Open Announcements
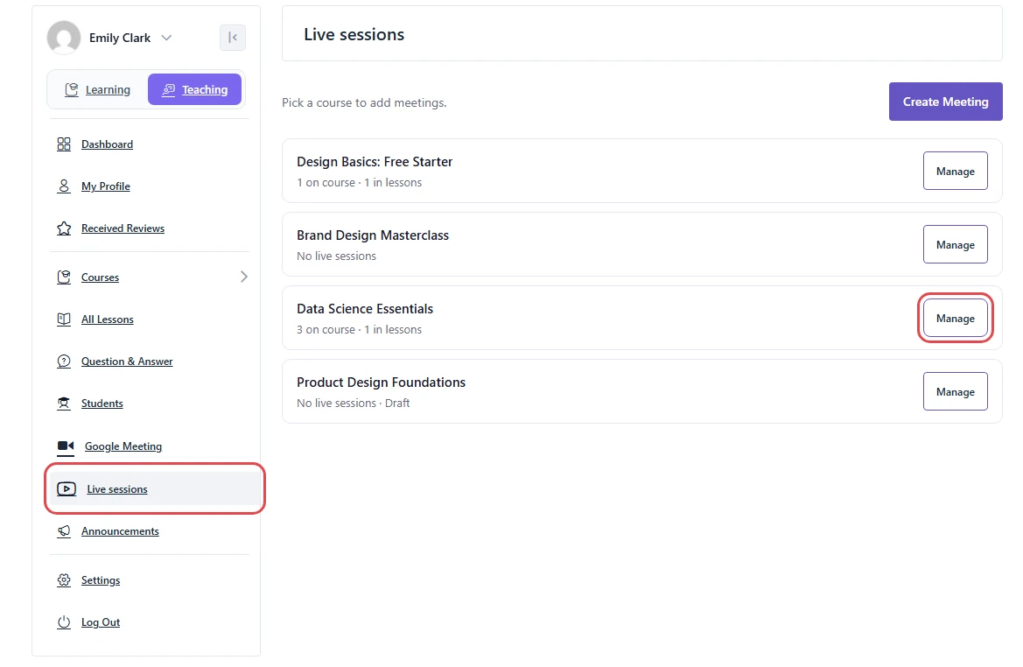 point(120,531)
